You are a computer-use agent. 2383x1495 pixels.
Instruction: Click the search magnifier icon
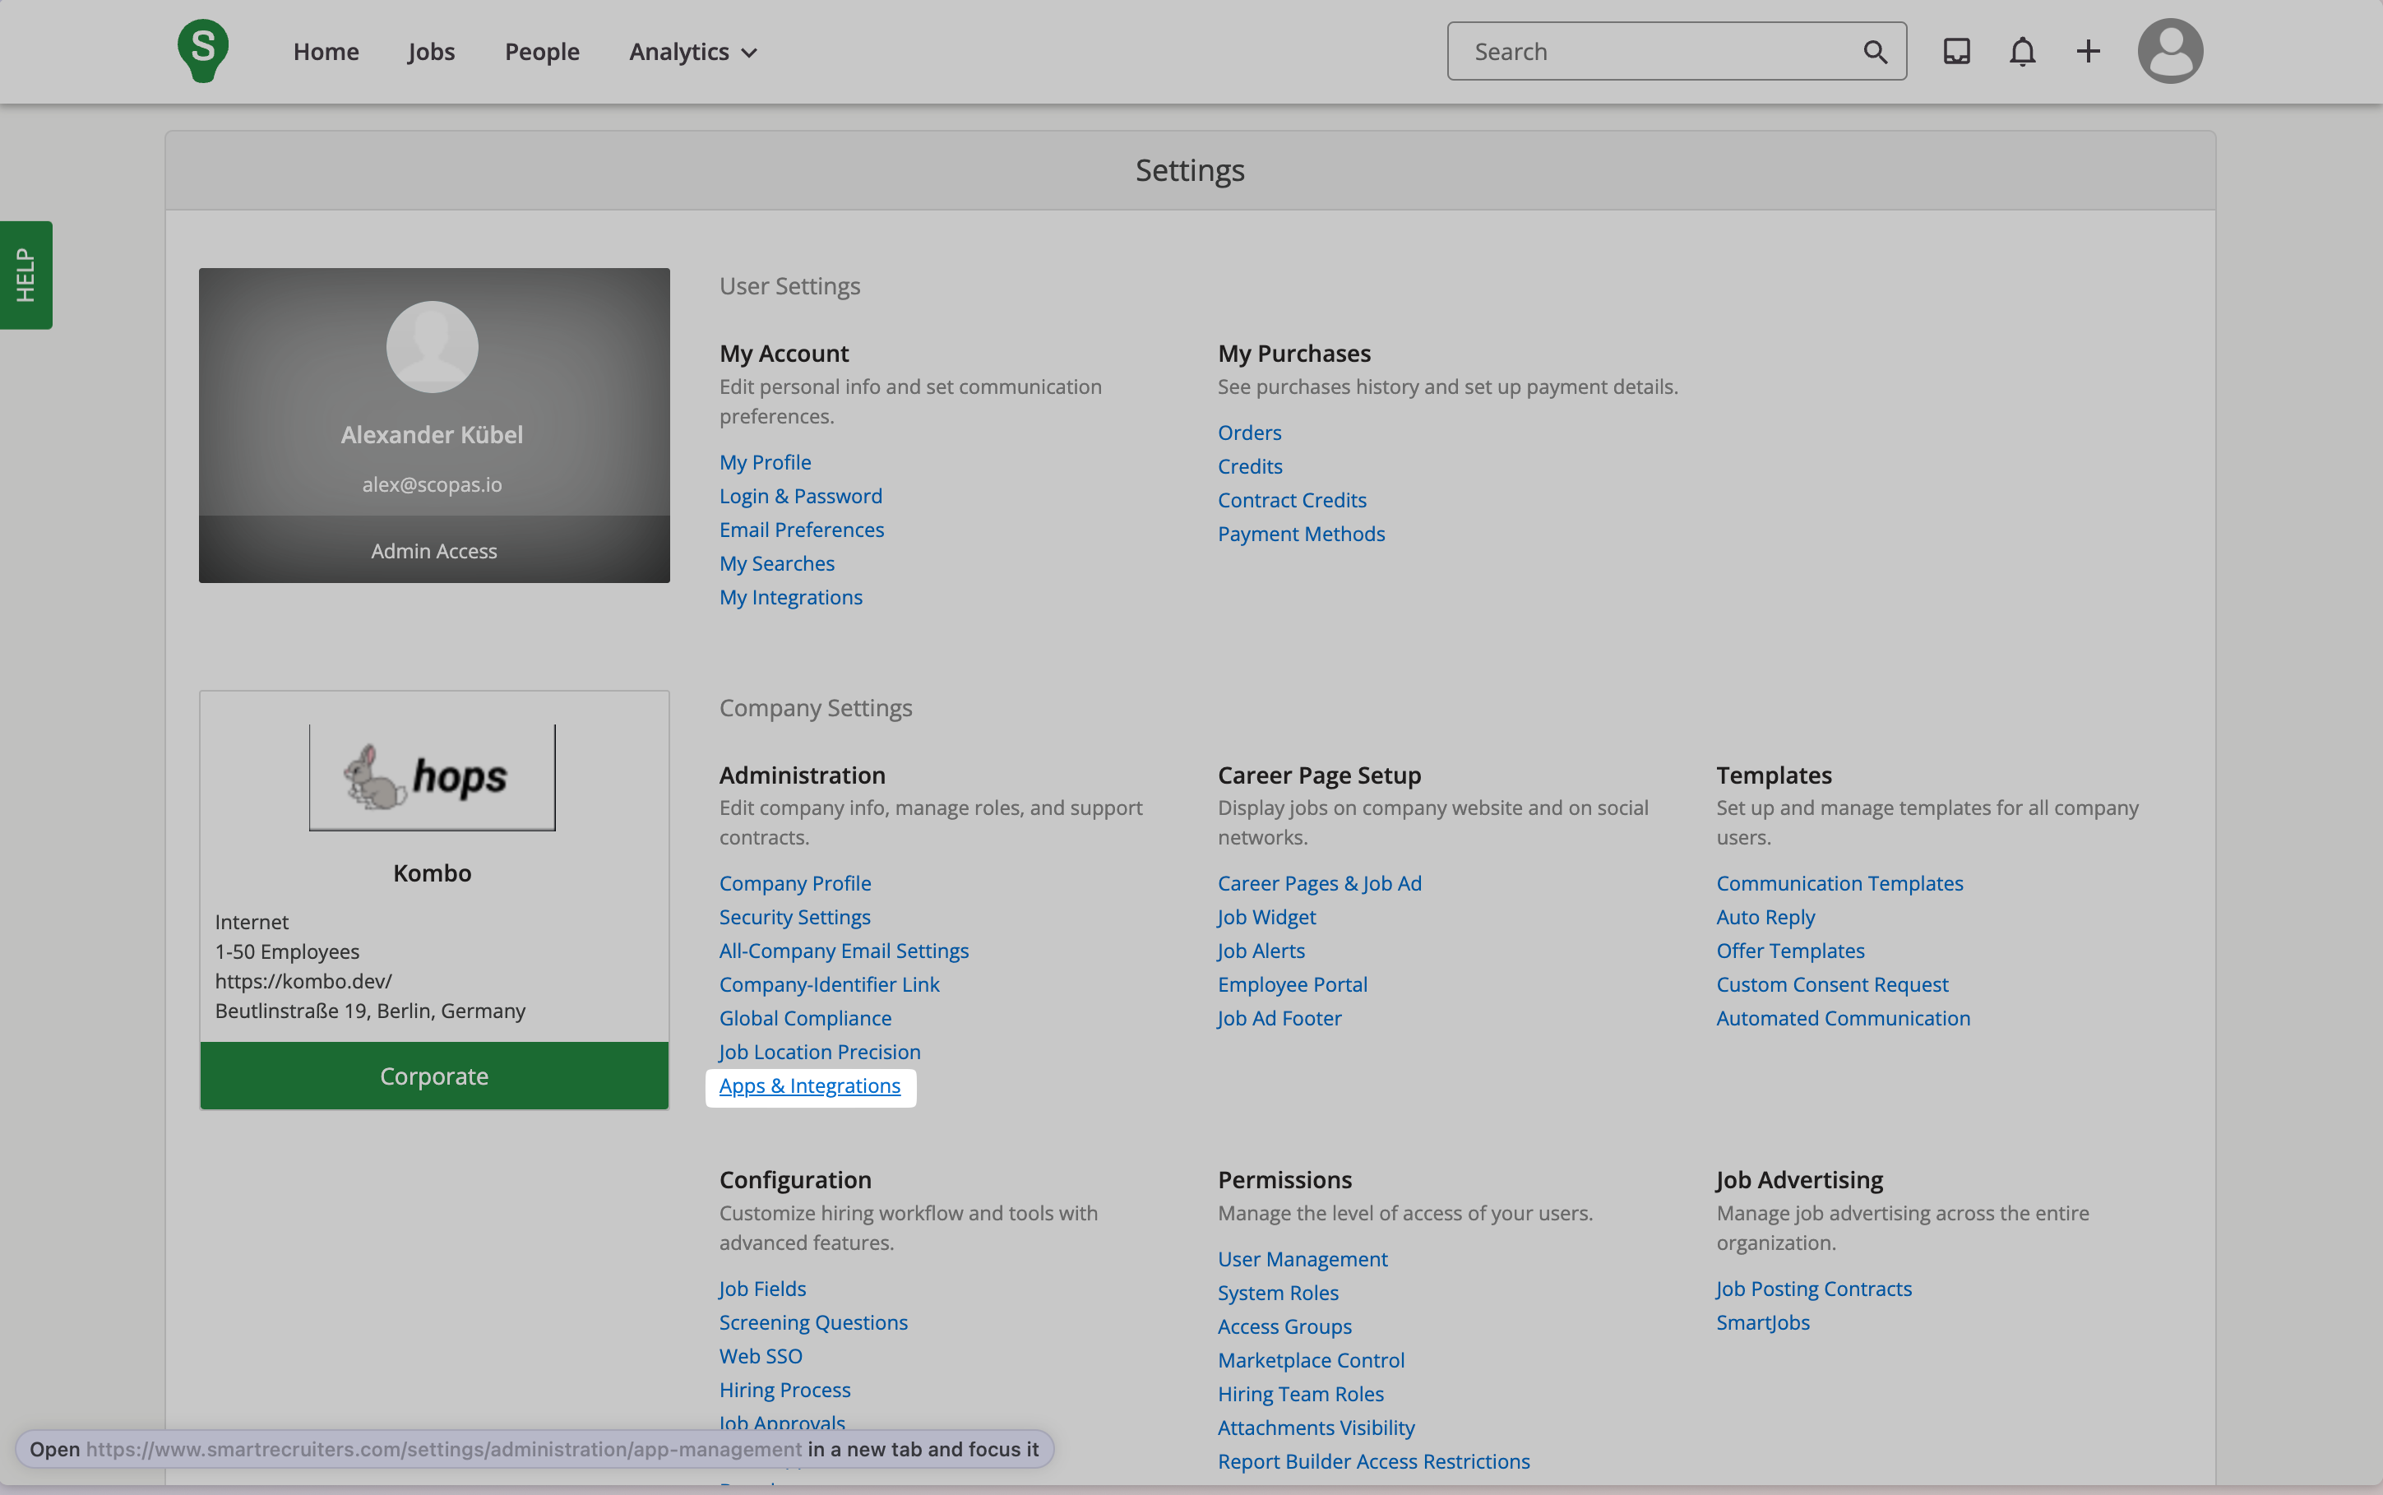(1875, 52)
